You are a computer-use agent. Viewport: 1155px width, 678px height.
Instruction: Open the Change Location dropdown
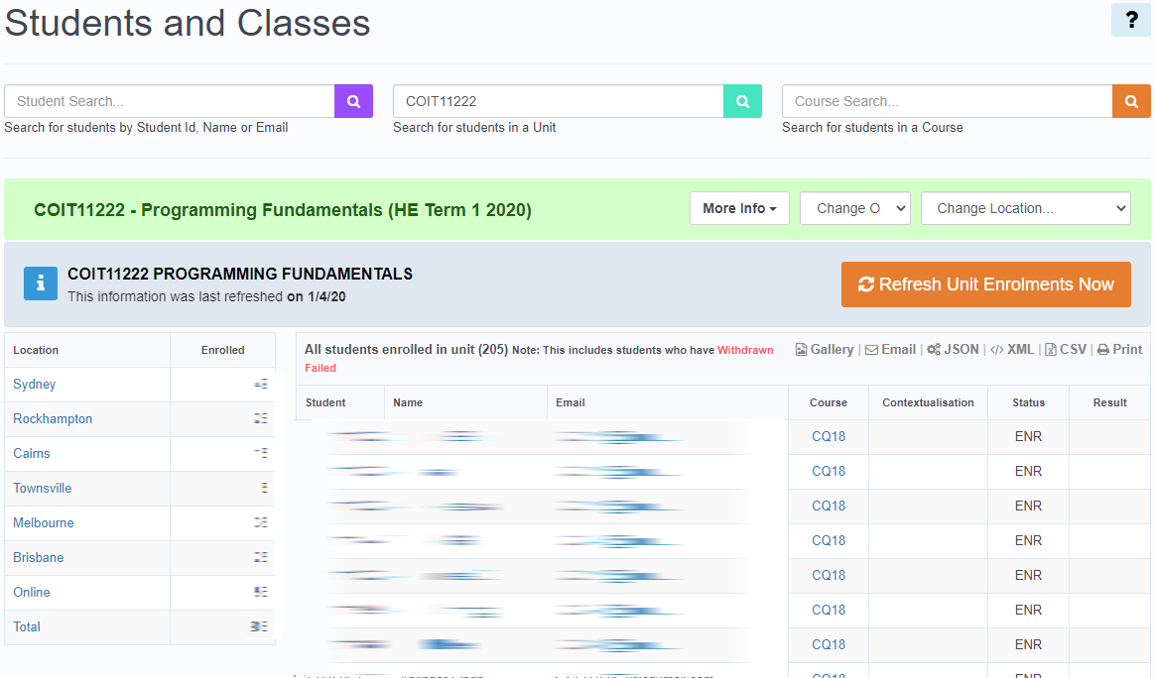[1025, 208]
